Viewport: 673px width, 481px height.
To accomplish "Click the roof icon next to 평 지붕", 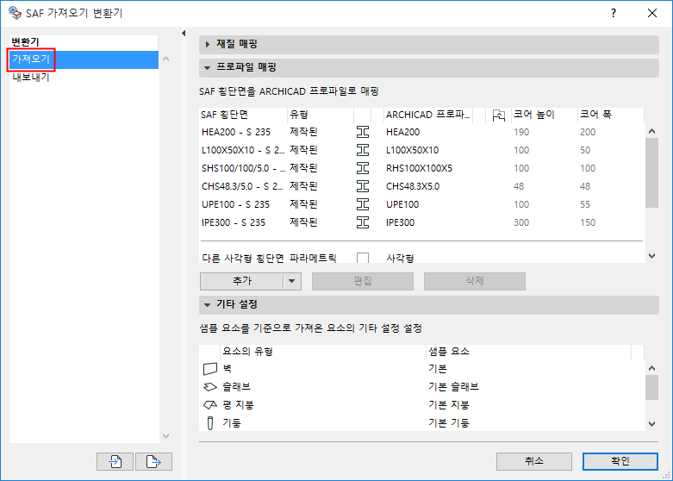I will coord(210,404).
